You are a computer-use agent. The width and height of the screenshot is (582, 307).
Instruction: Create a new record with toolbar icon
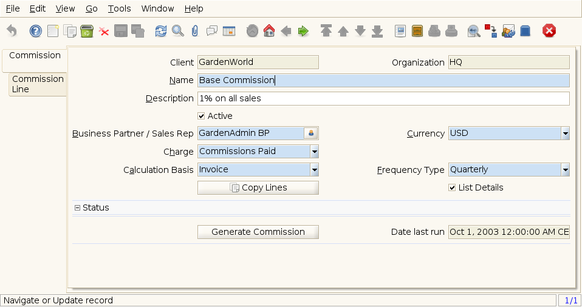click(x=53, y=31)
